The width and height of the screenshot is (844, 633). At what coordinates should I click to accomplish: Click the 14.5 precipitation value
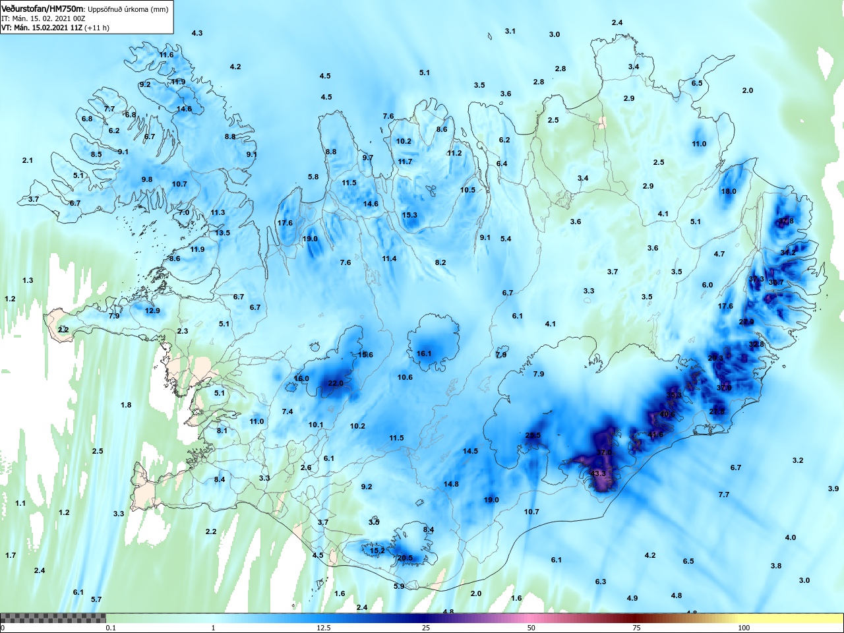(470, 451)
